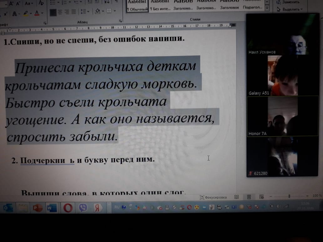Open Opera browser from the taskbar
This screenshot has height=242, width=323.
(68, 208)
